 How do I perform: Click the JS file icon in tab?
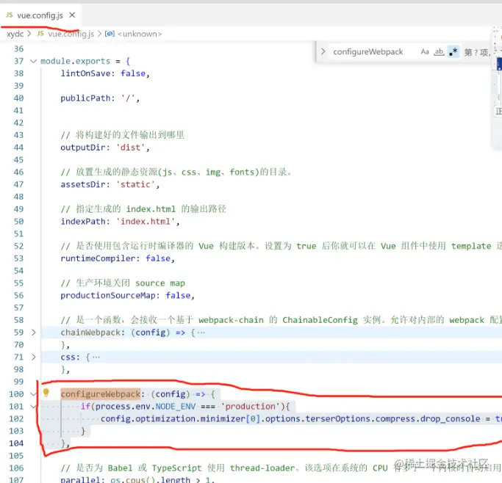(x=10, y=15)
